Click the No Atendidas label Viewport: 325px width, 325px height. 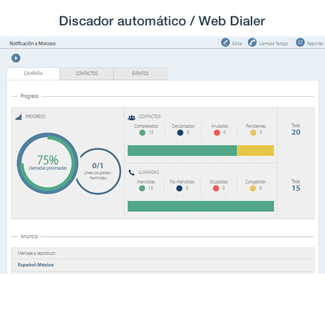click(x=182, y=182)
